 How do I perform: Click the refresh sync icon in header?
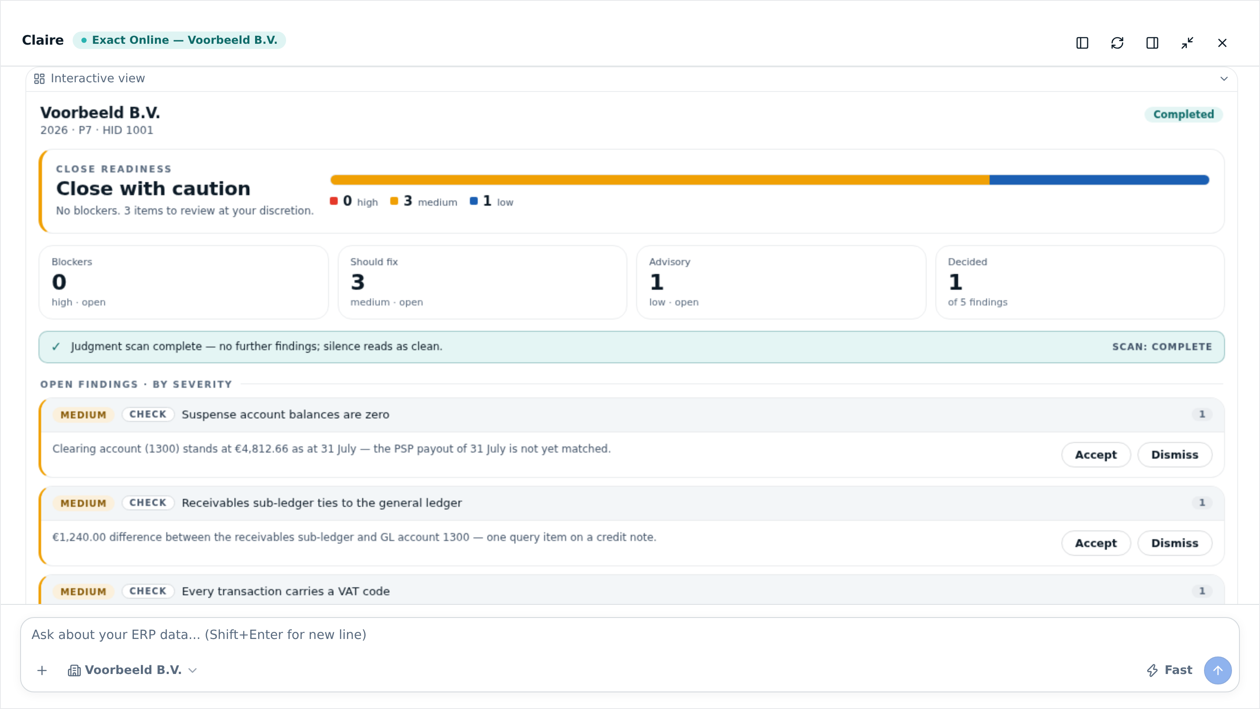[x=1117, y=43]
